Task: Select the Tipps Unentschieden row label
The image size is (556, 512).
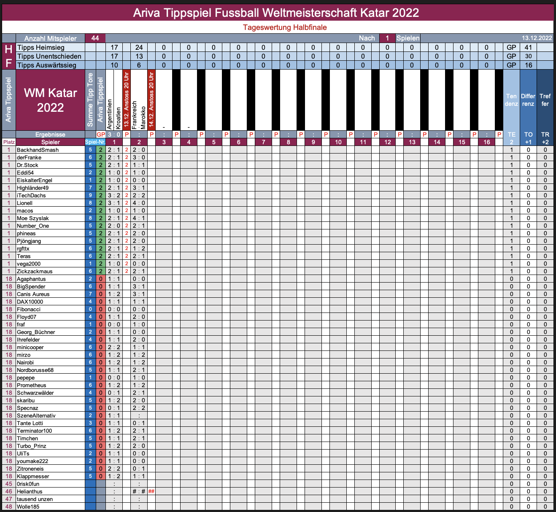Action: [x=49, y=57]
